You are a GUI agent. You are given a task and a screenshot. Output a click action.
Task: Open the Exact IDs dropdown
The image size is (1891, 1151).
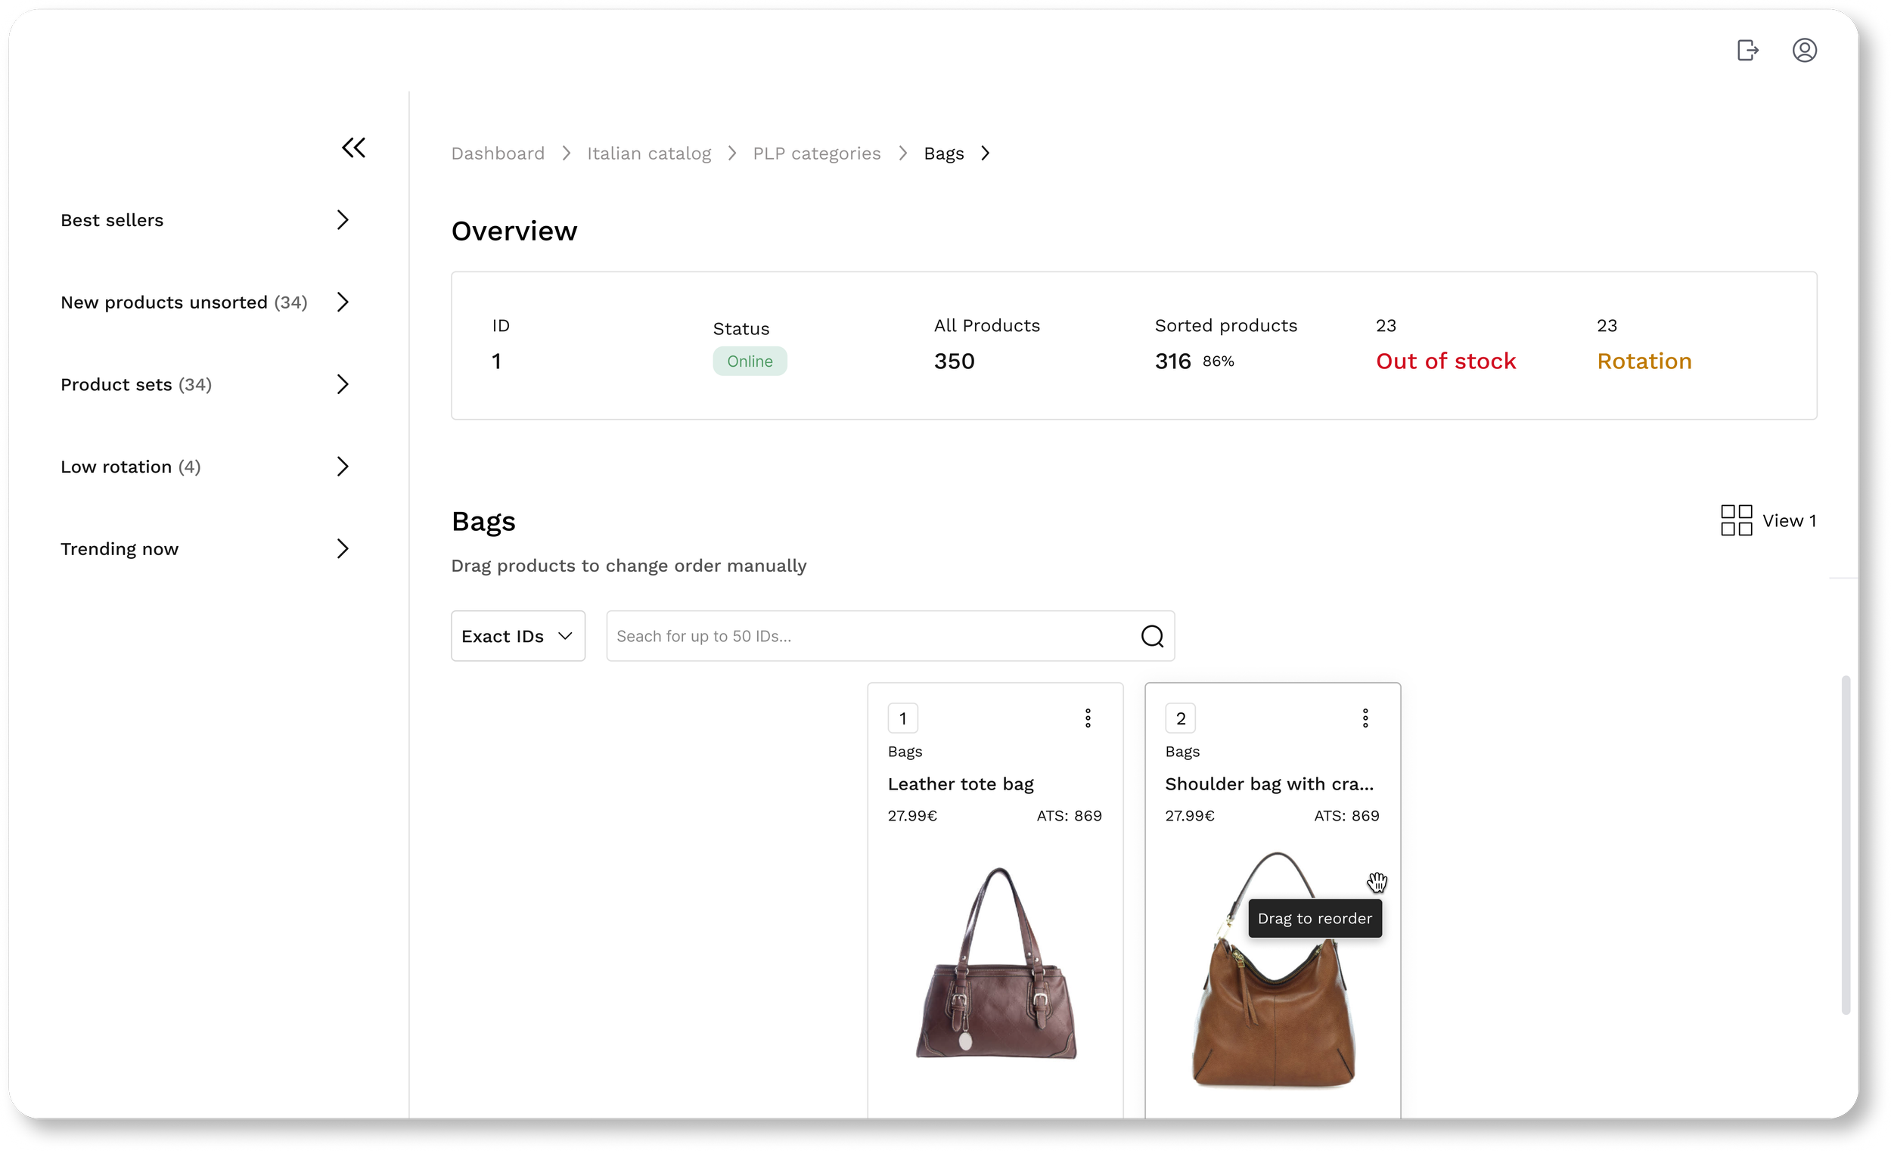517,636
